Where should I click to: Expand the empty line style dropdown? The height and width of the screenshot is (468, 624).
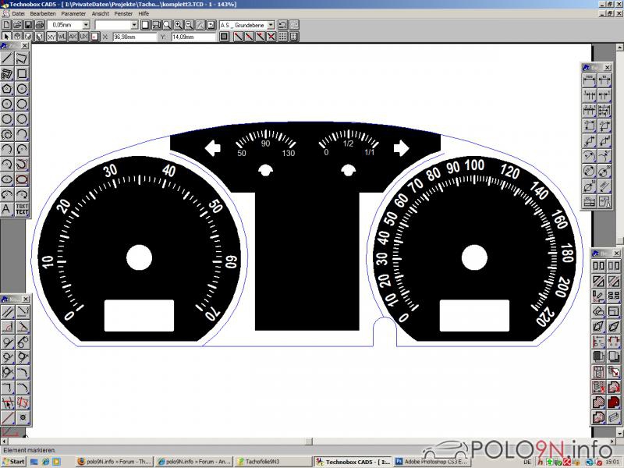point(133,25)
